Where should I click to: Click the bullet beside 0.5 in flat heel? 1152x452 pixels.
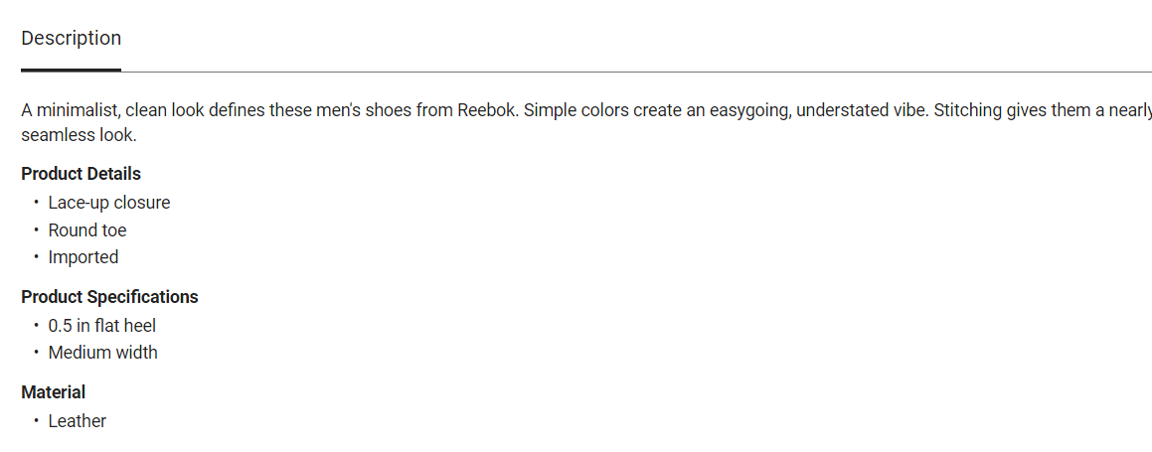36,326
